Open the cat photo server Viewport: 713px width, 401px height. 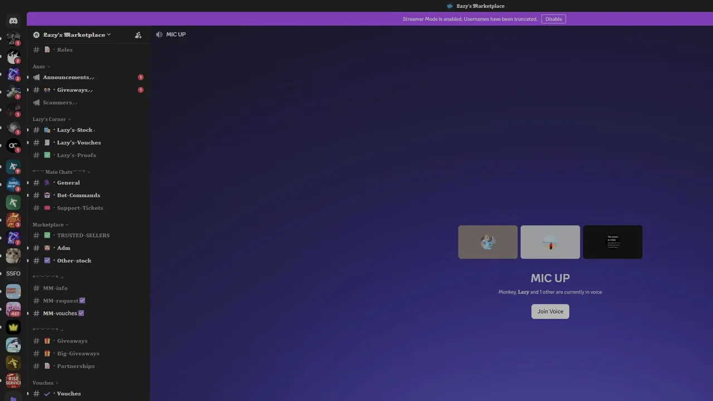13,256
